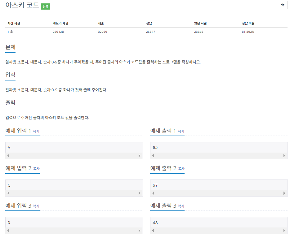Copy example output 1 via 복사 link
The width and height of the screenshot is (299, 238).
[181, 131]
